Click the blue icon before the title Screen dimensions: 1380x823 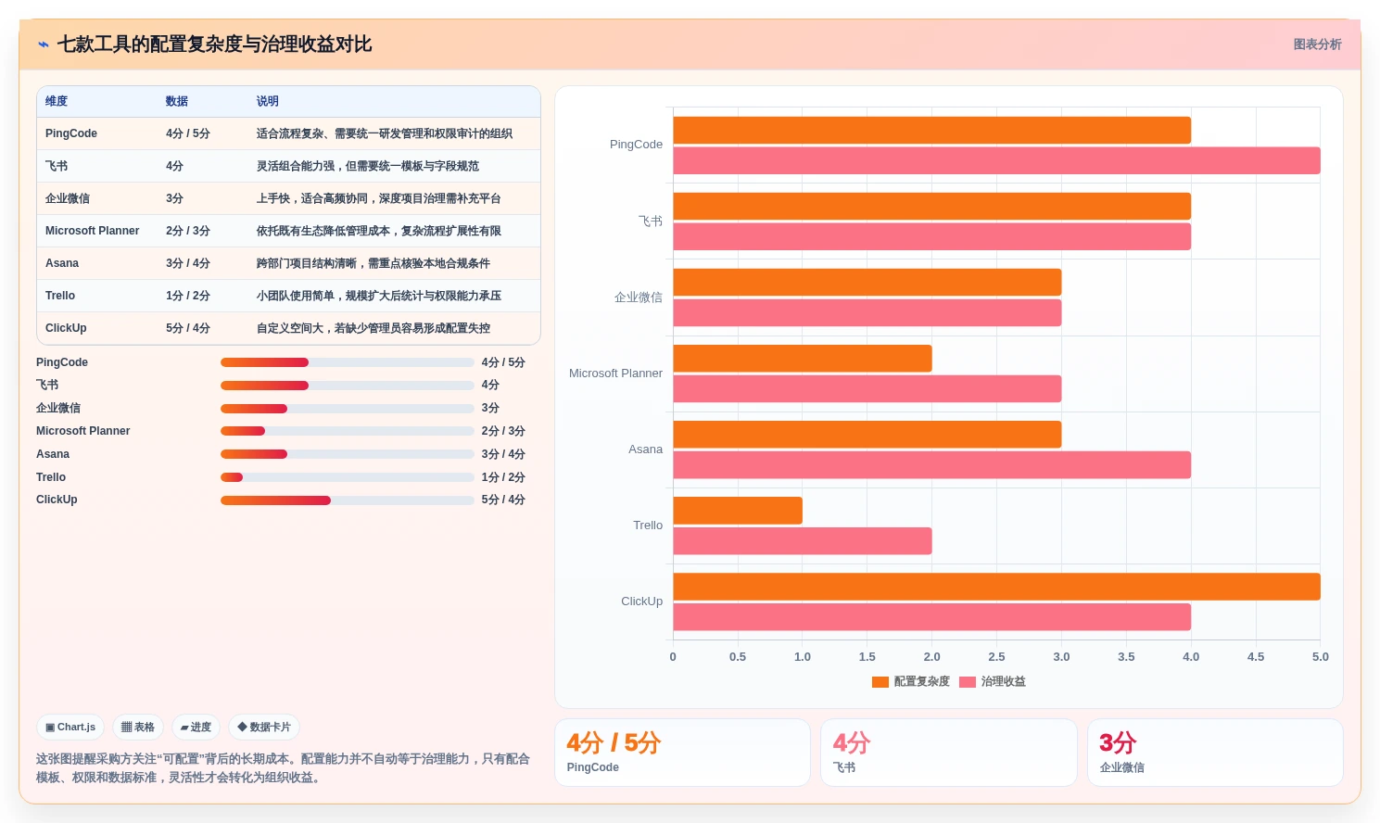[x=44, y=44]
